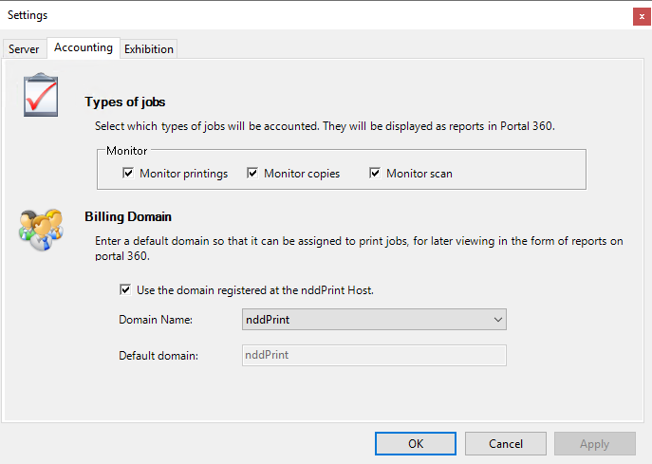Click the Settings title bar text
The width and height of the screenshot is (652, 464).
28,15
